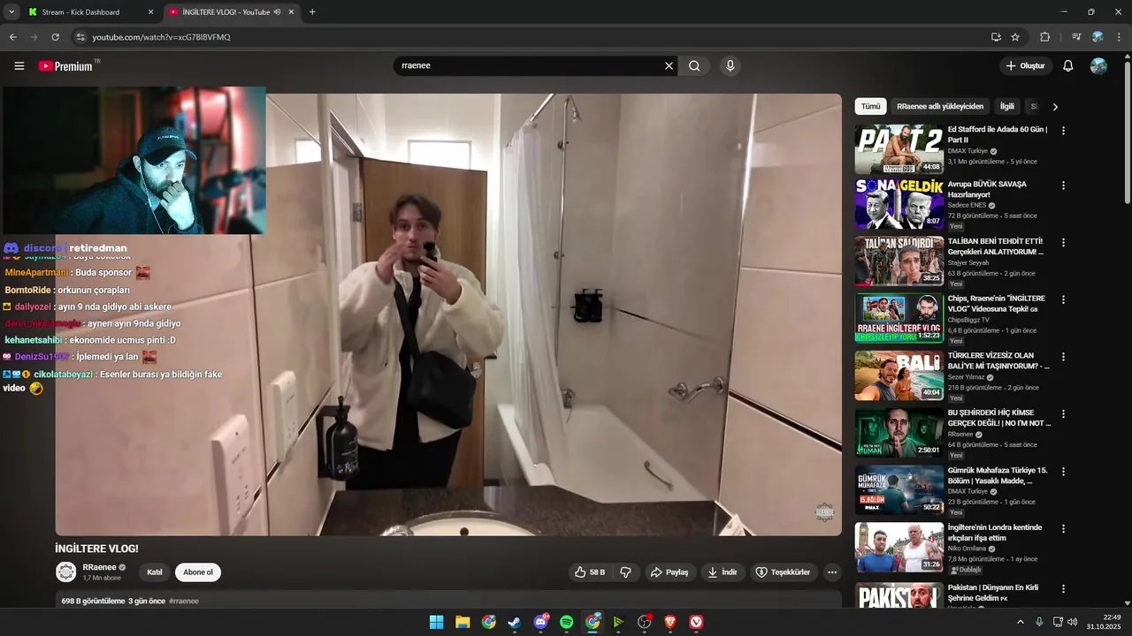Open the tab search dropdown arrow
The height and width of the screenshot is (636, 1132).
pos(11,11)
